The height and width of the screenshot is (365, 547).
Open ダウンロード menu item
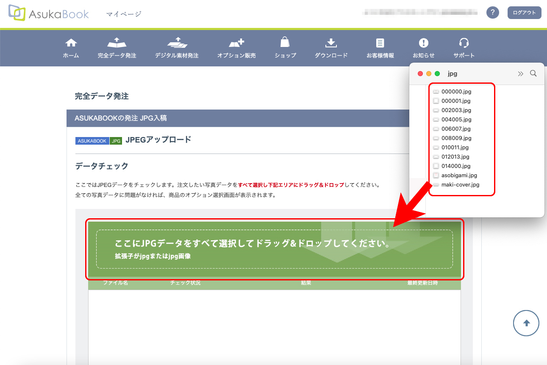click(x=331, y=48)
